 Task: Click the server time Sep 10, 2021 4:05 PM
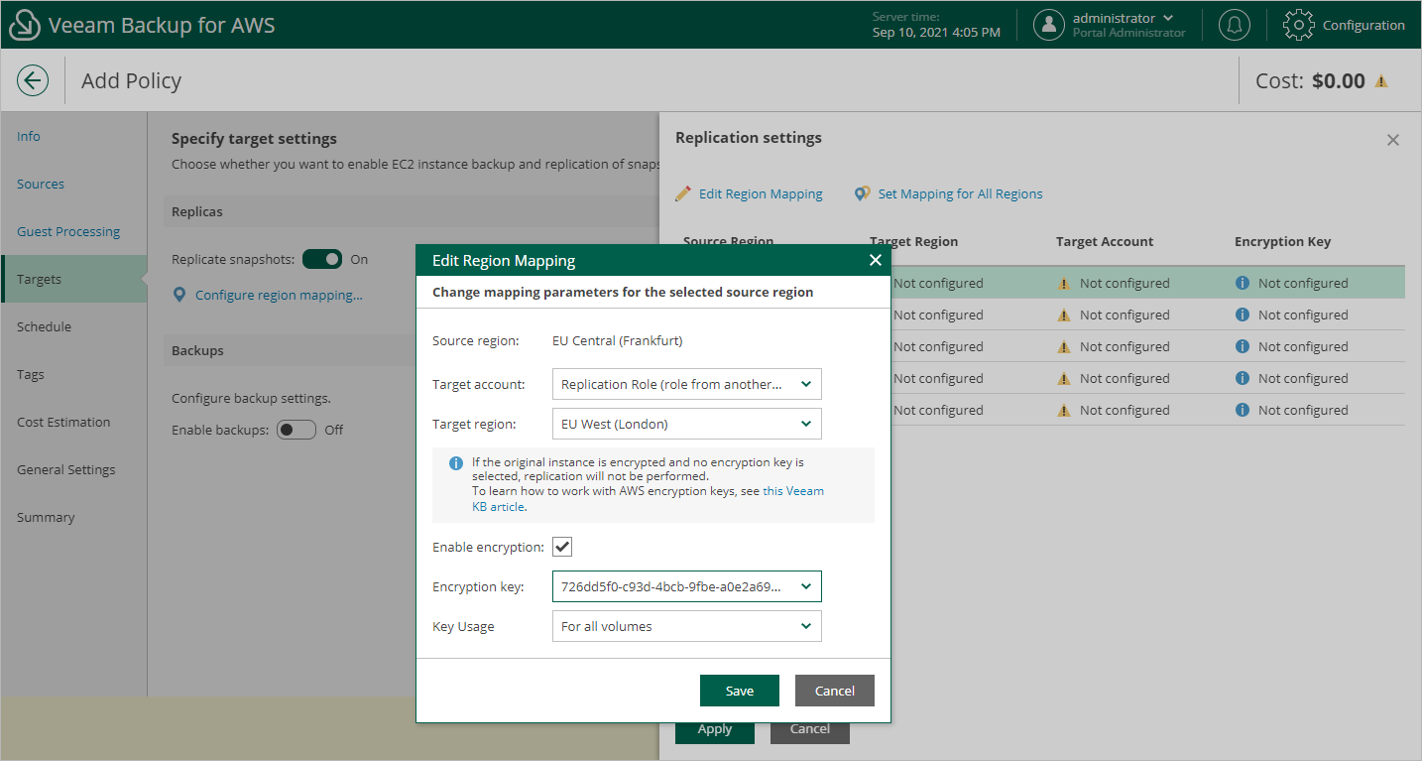pyautogui.click(x=936, y=33)
